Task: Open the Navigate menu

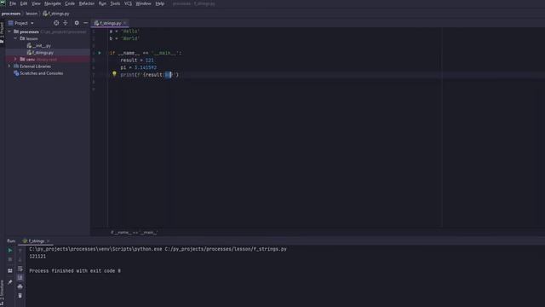Action: pyautogui.click(x=53, y=3)
